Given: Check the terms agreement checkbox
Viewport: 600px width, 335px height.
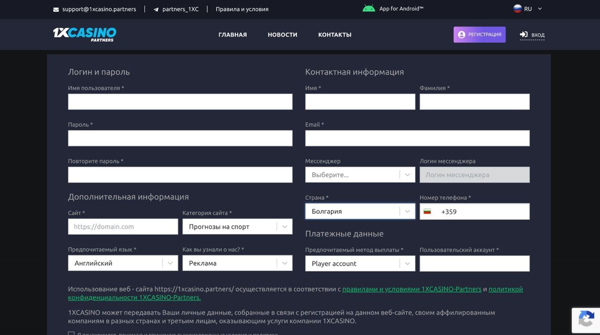Looking at the screenshot, I should tap(71, 334).
